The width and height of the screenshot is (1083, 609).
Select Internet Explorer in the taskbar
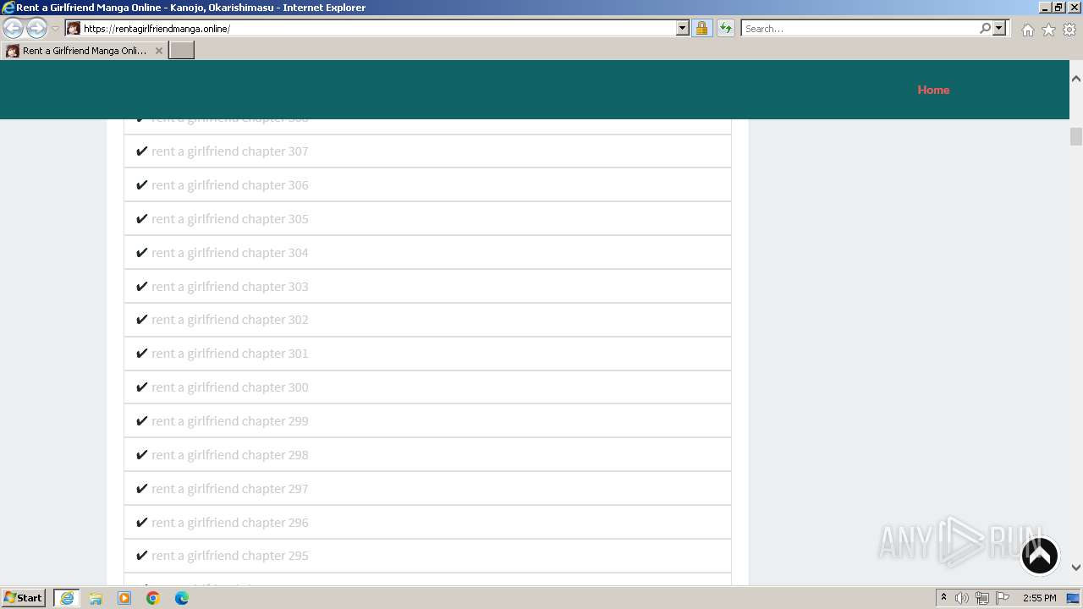(x=67, y=598)
